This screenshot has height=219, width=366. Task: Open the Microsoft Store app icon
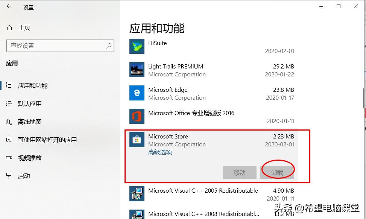(x=137, y=140)
